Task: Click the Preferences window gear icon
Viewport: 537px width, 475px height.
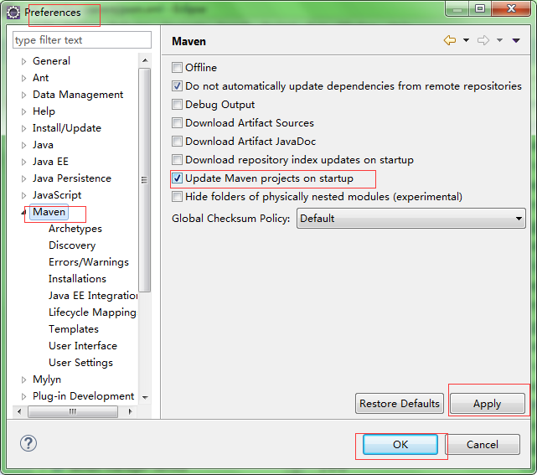Action: [13, 13]
